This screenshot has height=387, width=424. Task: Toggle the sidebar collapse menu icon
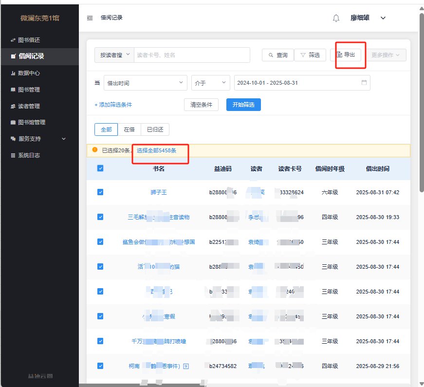(90, 18)
